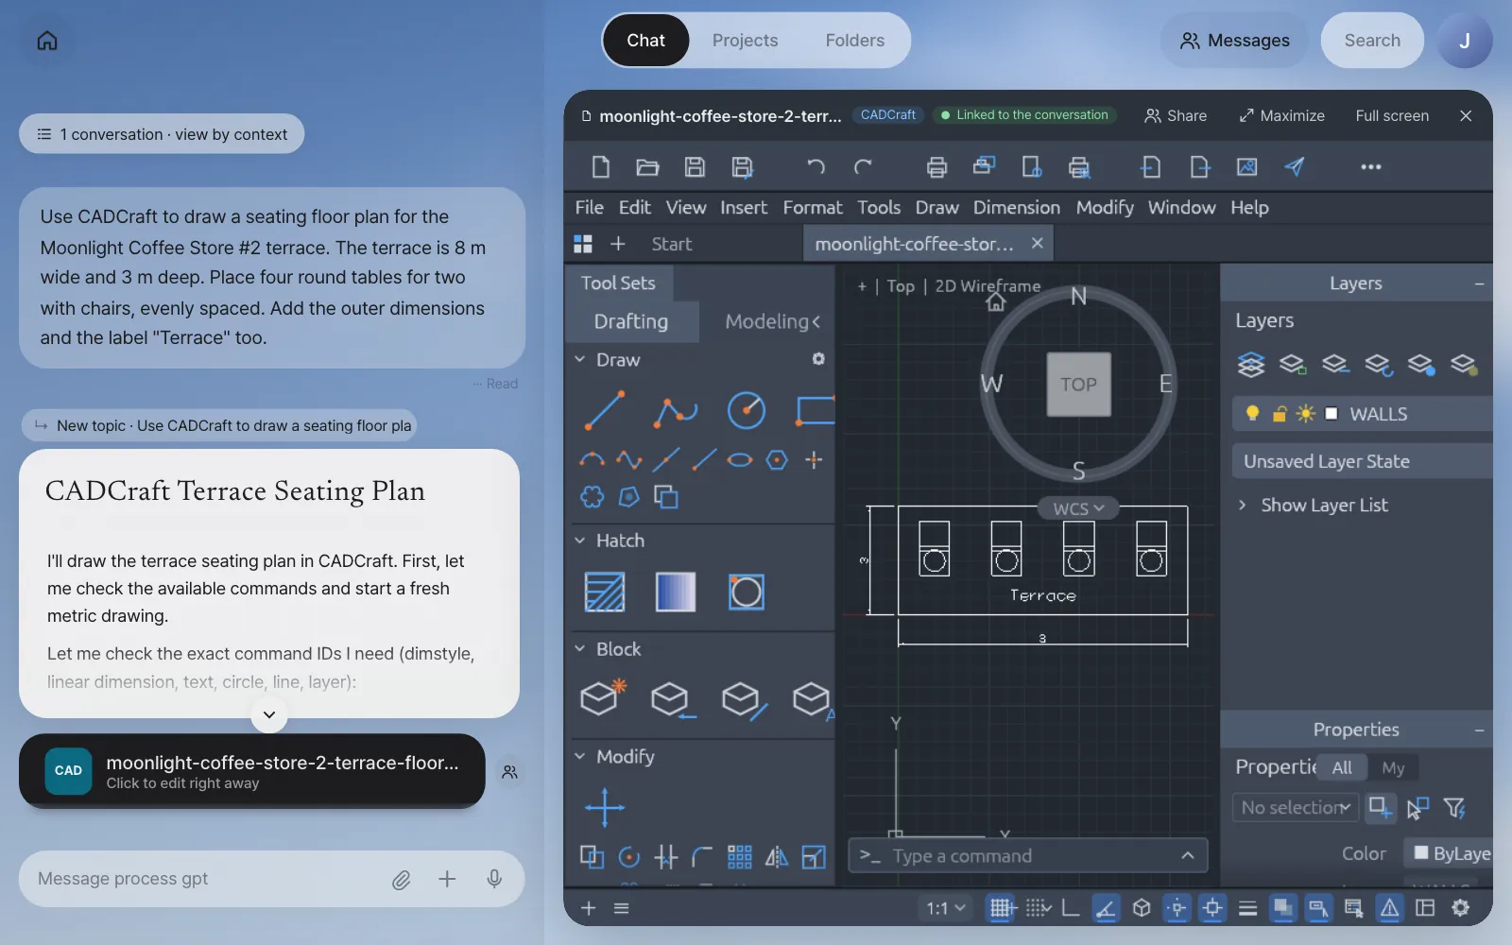This screenshot has height=945, width=1512.
Task: Click the Create Block icon
Action: (x=603, y=698)
